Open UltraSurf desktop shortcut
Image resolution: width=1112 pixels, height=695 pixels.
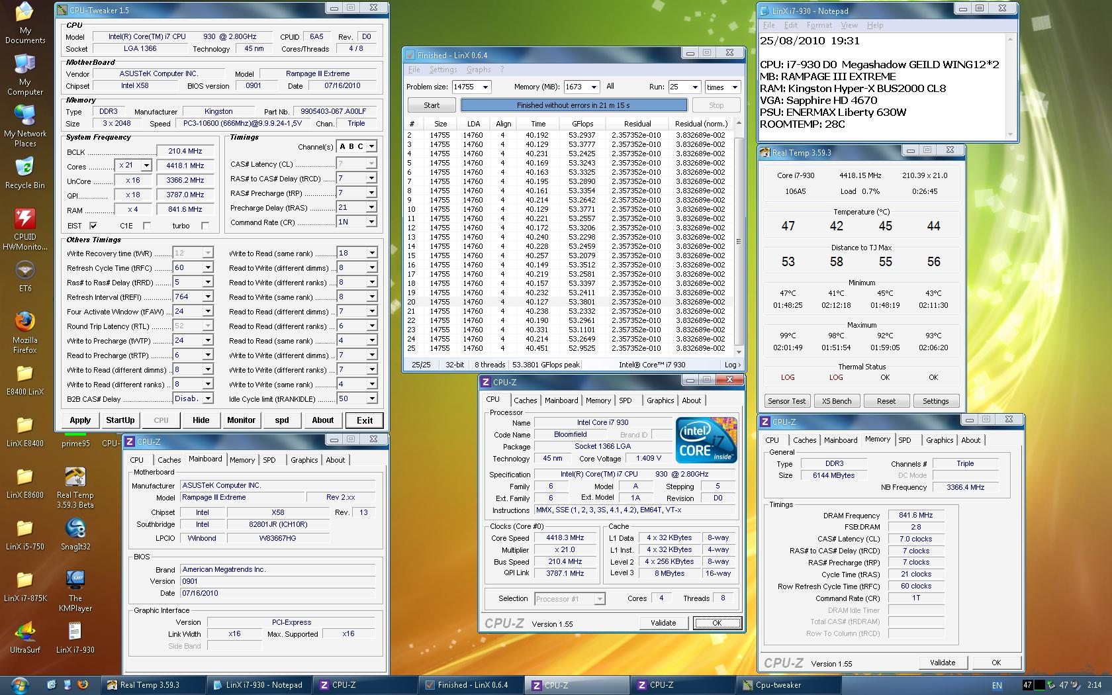click(x=25, y=633)
